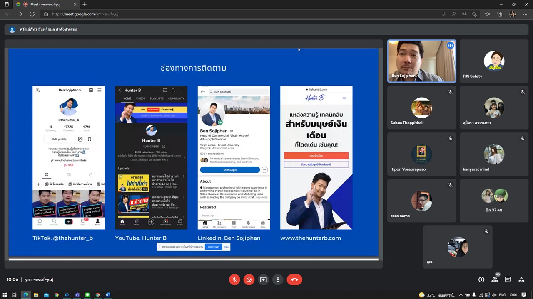Open the Edge profile avatar
The image size is (533, 299).
pos(513,14)
